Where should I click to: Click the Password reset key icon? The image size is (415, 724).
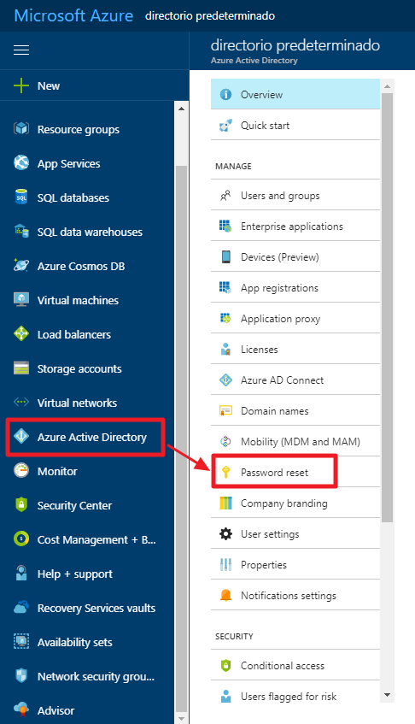click(225, 472)
